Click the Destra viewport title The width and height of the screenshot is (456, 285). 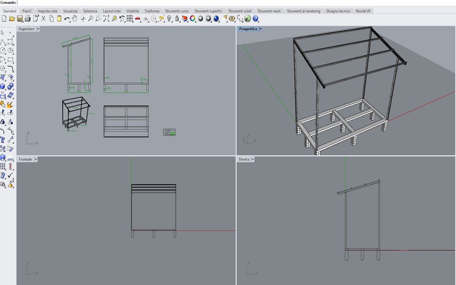pos(244,159)
